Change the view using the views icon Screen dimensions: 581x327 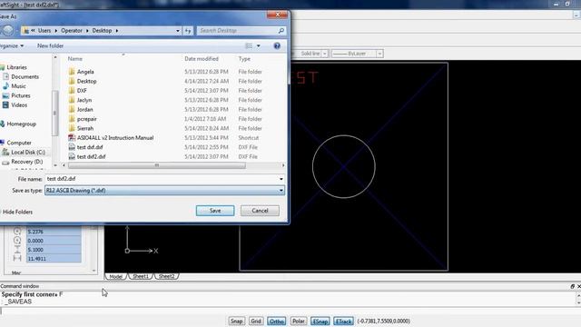[249, 46]
